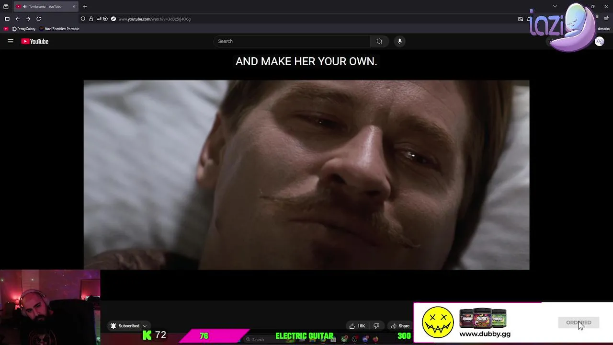Click the ORDERED button in Dubby ad
The width and height of the screenshot is (613, 345).
[x=579, y=322]
